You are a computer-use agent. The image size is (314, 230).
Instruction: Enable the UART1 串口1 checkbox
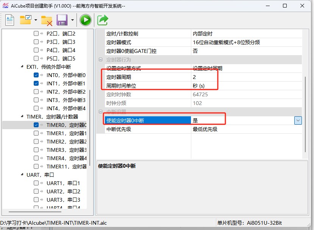pyautogui.click(x=36, y=183)
